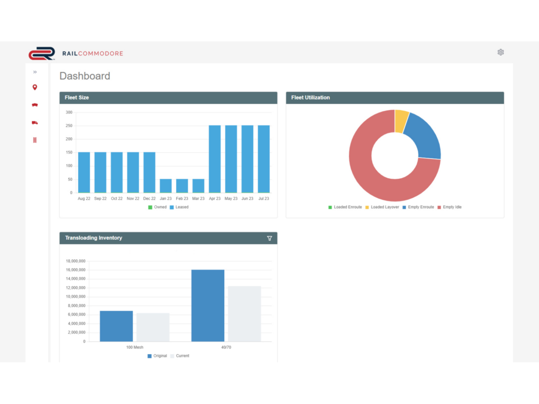The width and height of the screenshot is (539, 404).
Task: Click the Transloading Inventory filter icon
Action: tap(269, 238)
